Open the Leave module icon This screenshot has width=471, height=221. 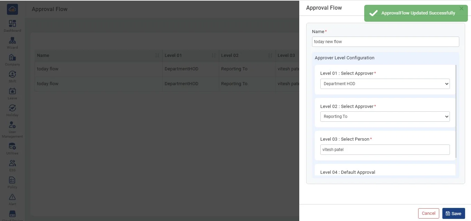(x=12, y=91)
